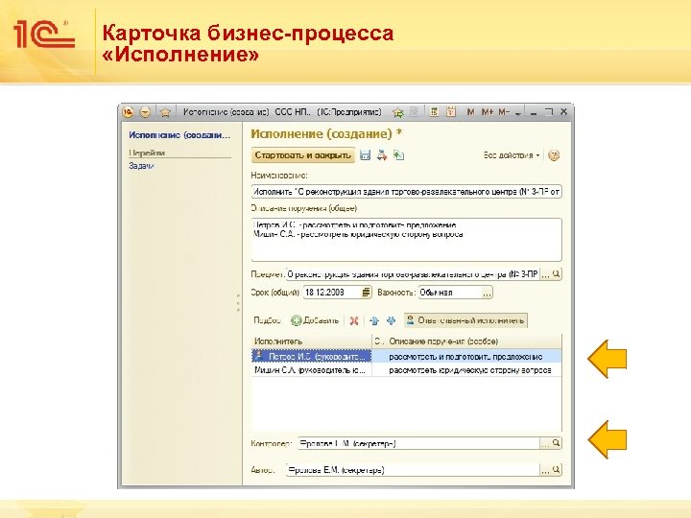Click magnifier icon next to Предмет
Image resolution: width=691 pixels, height=518 pixels.
coord(556,274)
